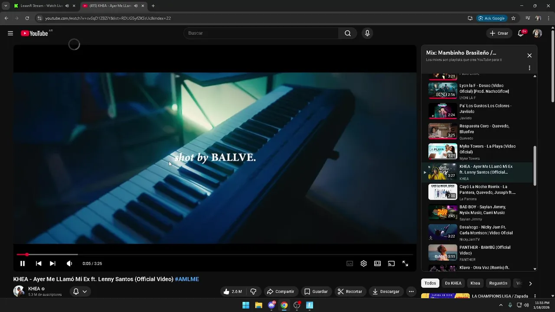
Task: Pause the video
Action: (23, 263)
